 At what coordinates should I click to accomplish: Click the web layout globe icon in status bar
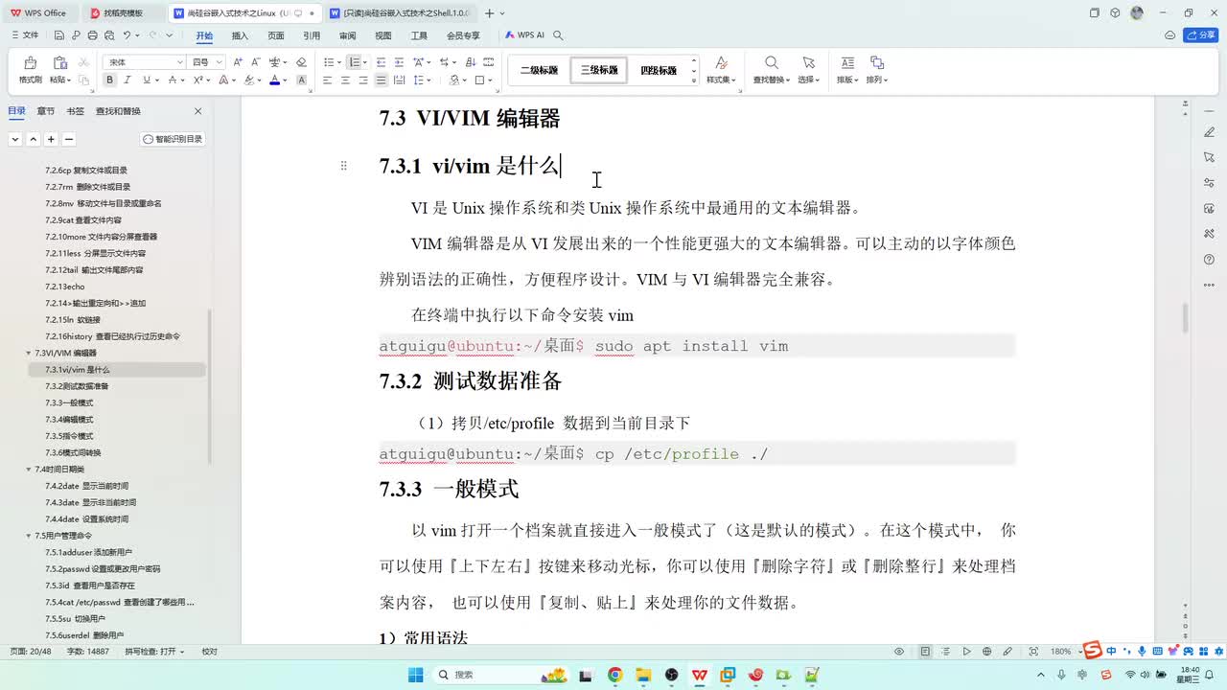(x=987, y=652)
